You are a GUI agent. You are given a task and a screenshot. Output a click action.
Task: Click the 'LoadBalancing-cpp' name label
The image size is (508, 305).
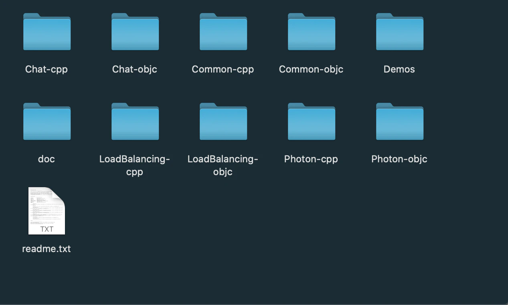click(135, 166)
